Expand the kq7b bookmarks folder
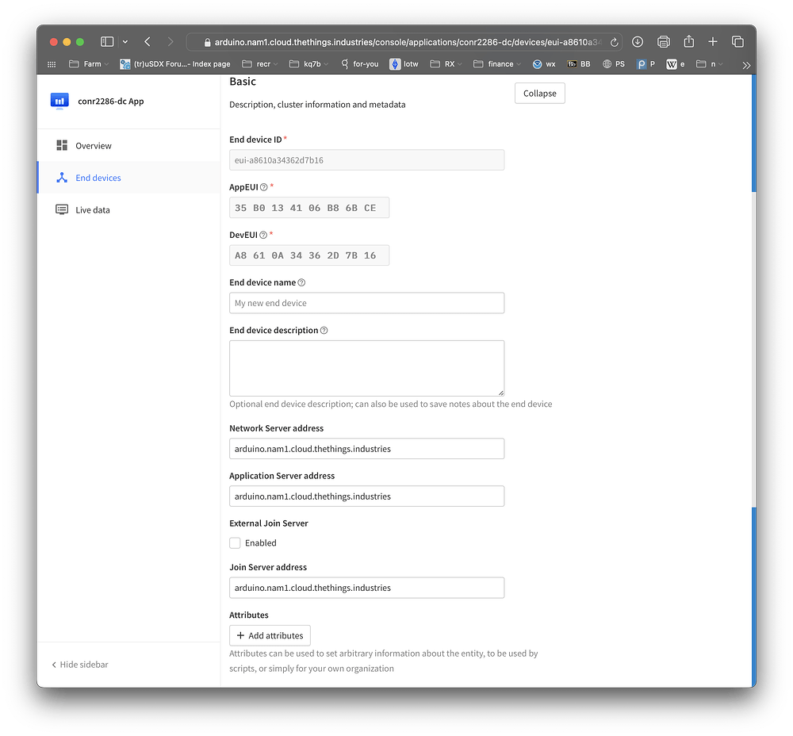793x736 pixels. coord(308,64)
